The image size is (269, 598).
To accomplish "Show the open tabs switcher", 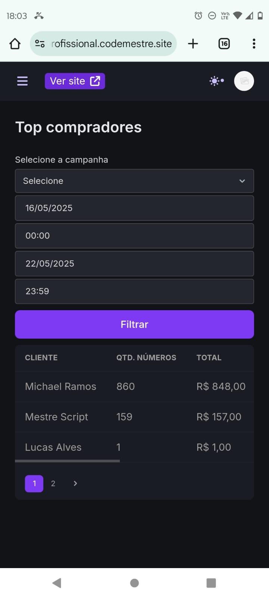I will pos(224,44).
